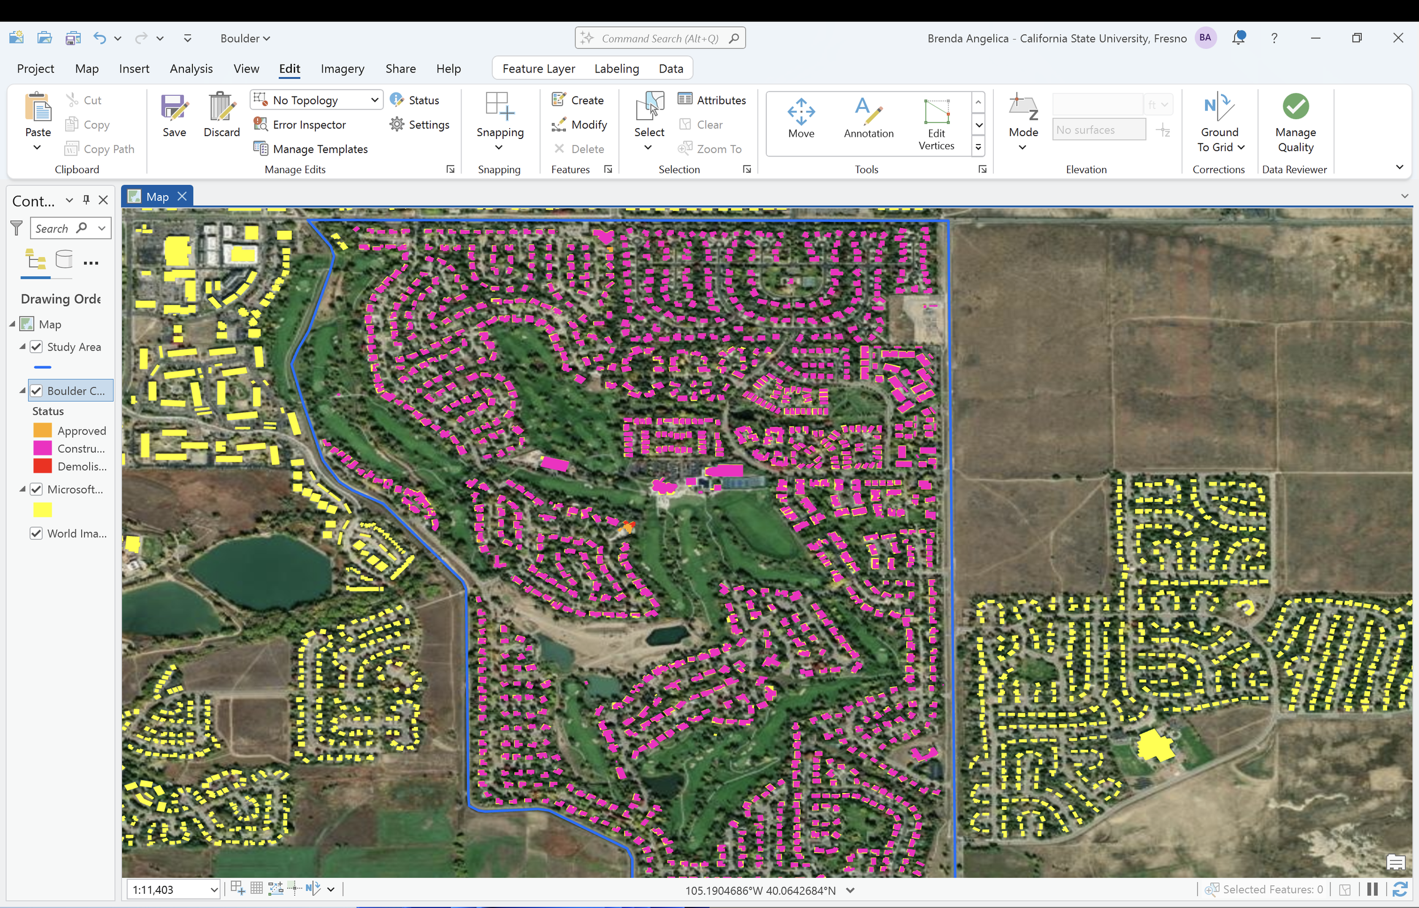Click the Discard edits icon

(x=221, y=108)
